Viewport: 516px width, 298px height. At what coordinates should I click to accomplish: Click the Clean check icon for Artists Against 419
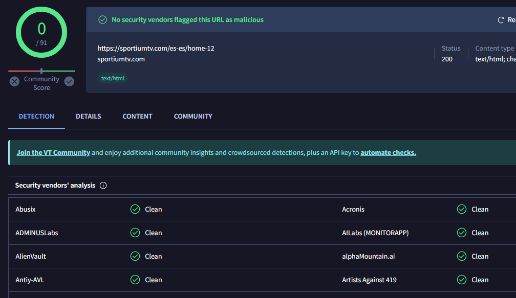coord(462,280)
